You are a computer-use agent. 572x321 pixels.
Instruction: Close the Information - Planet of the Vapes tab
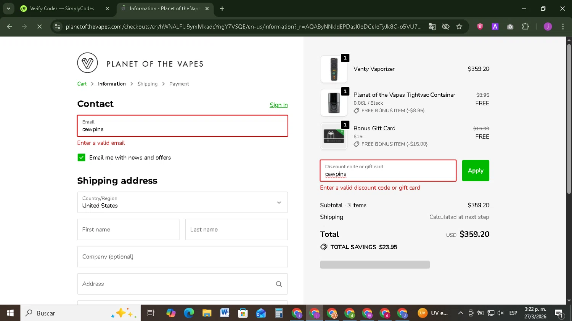coord(207,8)
